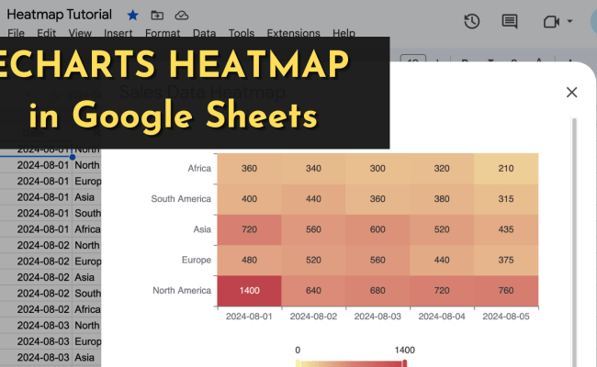Select the Africa 360 heatmap cell

[250, 169]
